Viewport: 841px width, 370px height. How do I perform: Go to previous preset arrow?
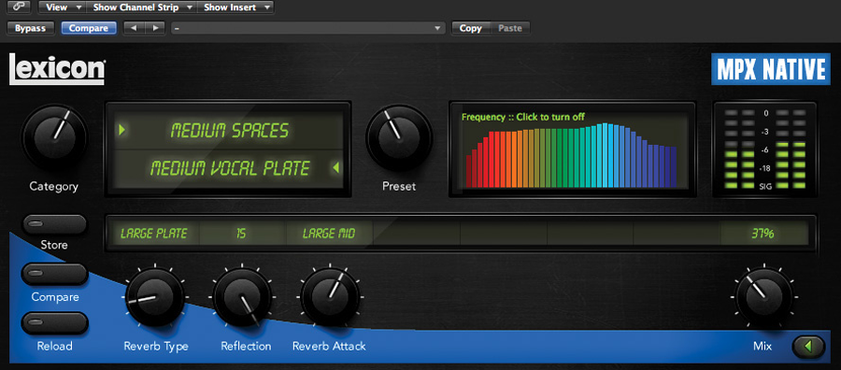(134, 28)
